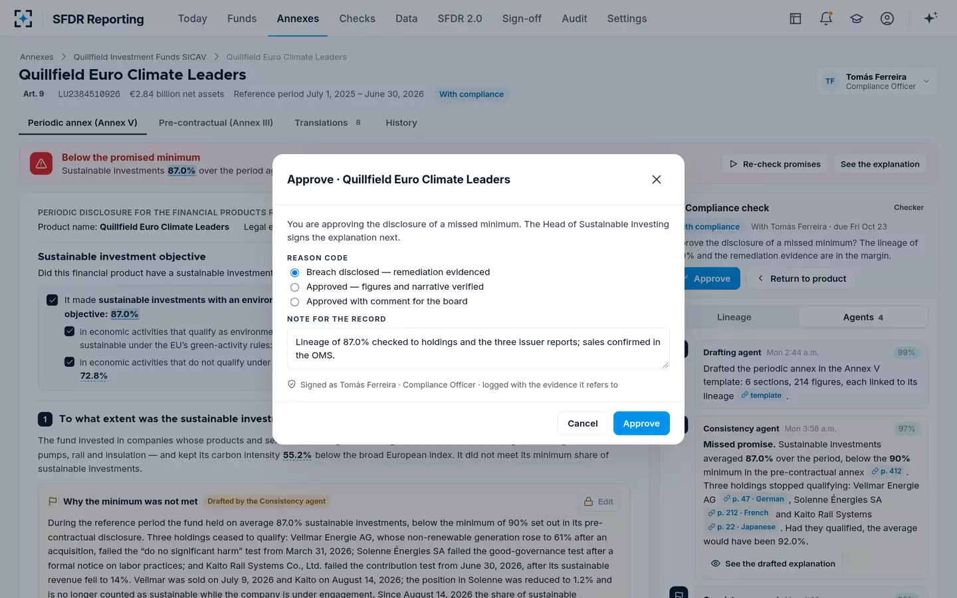Viewport: 957px width, 598px height.
Task: Open the template lineage link
Action: pyautogui.click(x=762, y=395)
